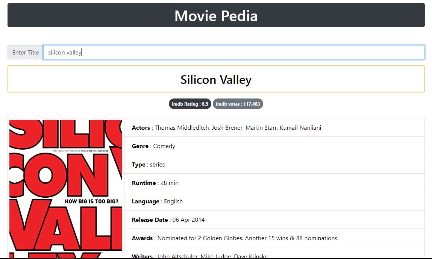Screen dimensions: 432x259
Task: Select the Runtime : 28 min row
Action: coord(274,183)
